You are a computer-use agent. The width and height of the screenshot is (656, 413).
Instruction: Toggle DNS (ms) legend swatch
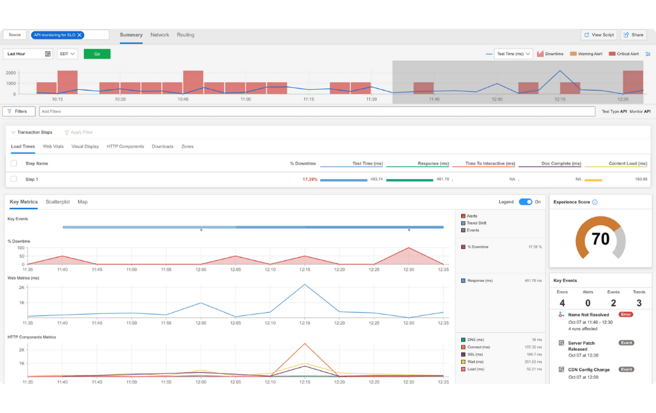(463, 340)
